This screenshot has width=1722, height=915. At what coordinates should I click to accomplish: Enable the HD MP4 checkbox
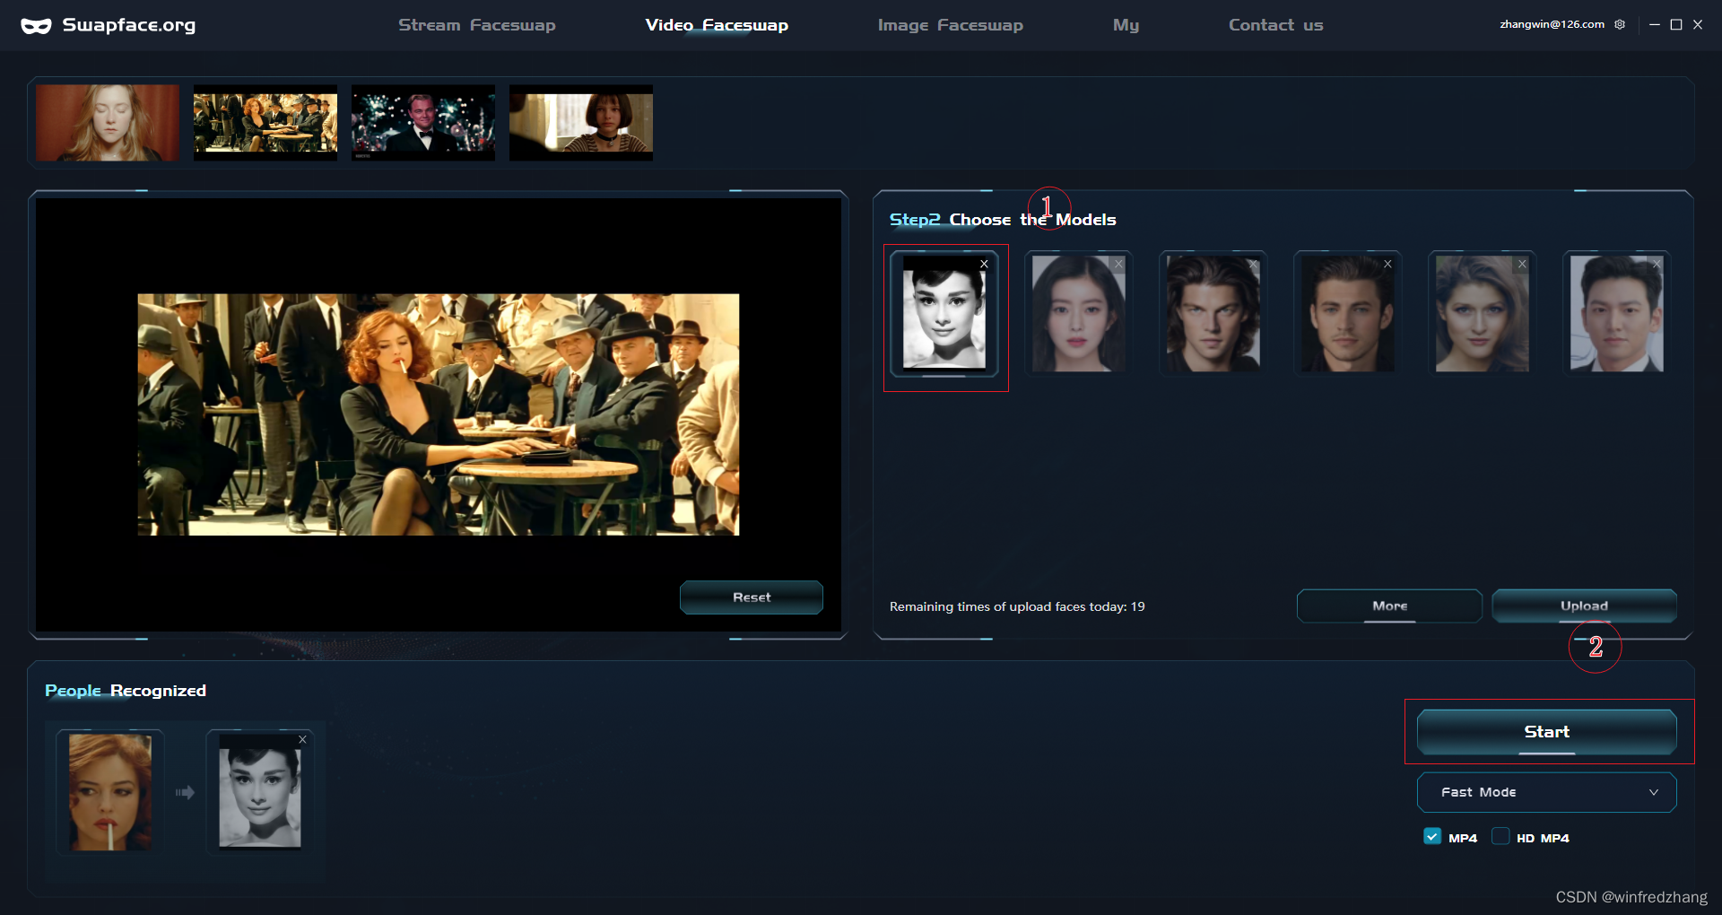pyautogui.click(x=1500, y=837)
